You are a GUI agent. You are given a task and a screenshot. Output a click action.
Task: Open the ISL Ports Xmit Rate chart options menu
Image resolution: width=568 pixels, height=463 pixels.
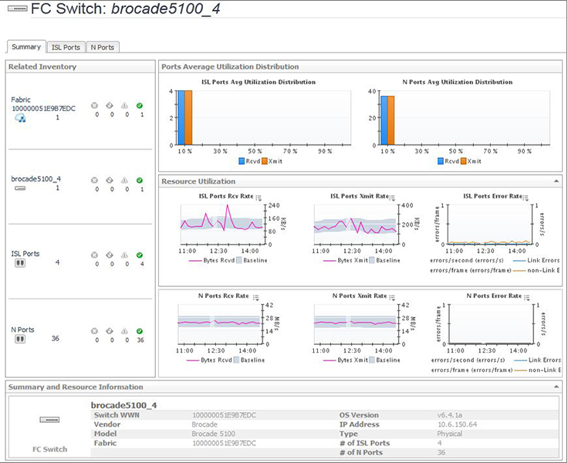[x=392, y=198]
